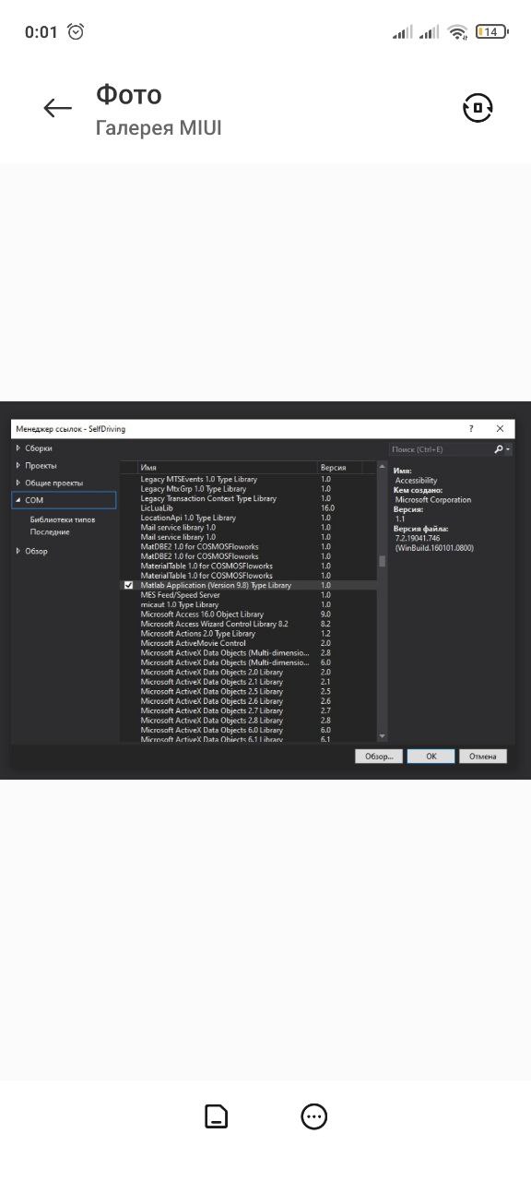This screenshot has height=1181, width=531.
Task: Close the Менеджер ссылок dialog with X
Action: pos(500,429)
